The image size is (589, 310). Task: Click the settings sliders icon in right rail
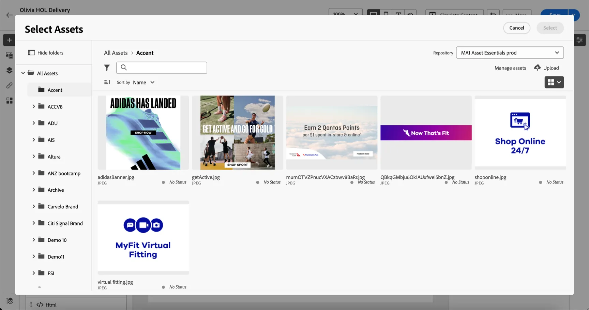click(579, 40)
